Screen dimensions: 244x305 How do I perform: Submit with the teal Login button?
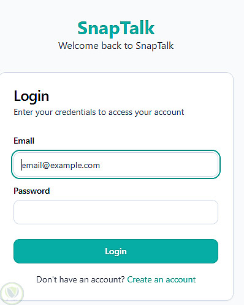(x=116, y=251)
